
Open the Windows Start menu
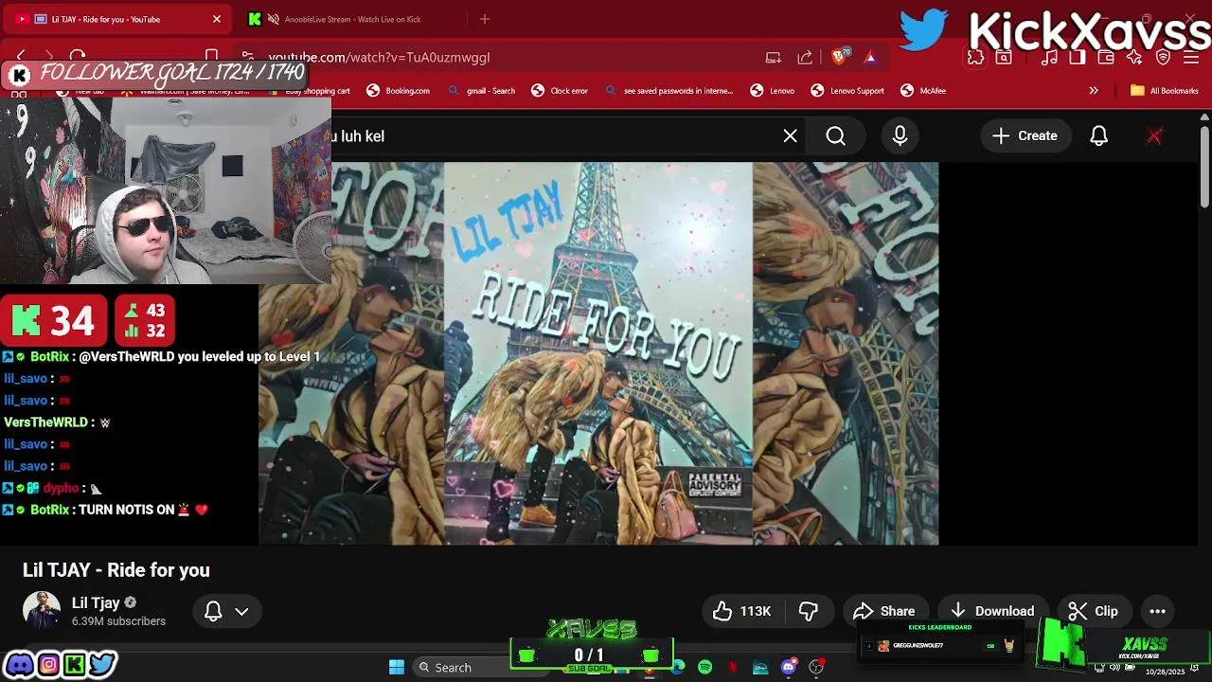coord(397,668)
